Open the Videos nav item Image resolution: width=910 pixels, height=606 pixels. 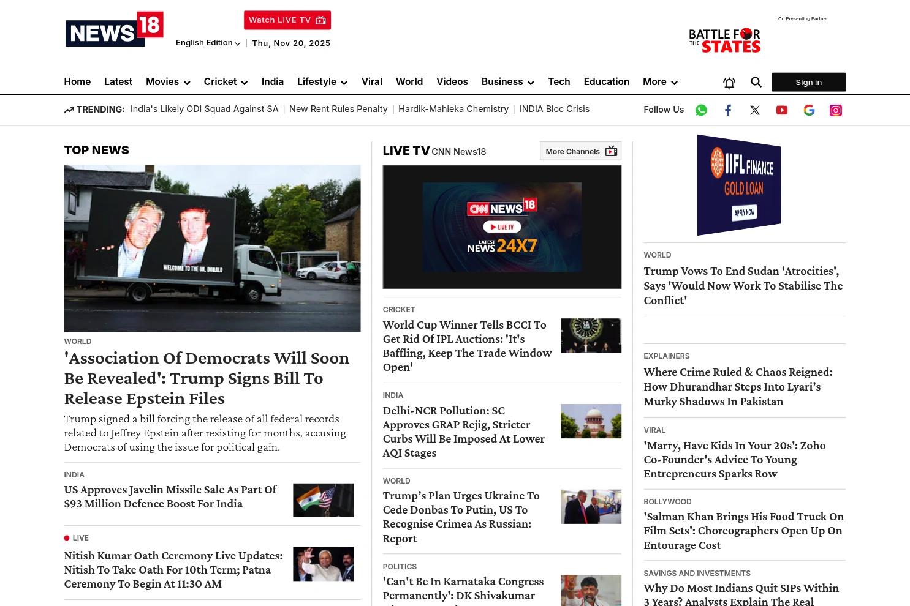point(452,82)
